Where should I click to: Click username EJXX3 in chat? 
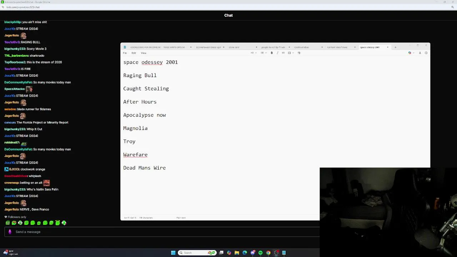coord(14,169)
